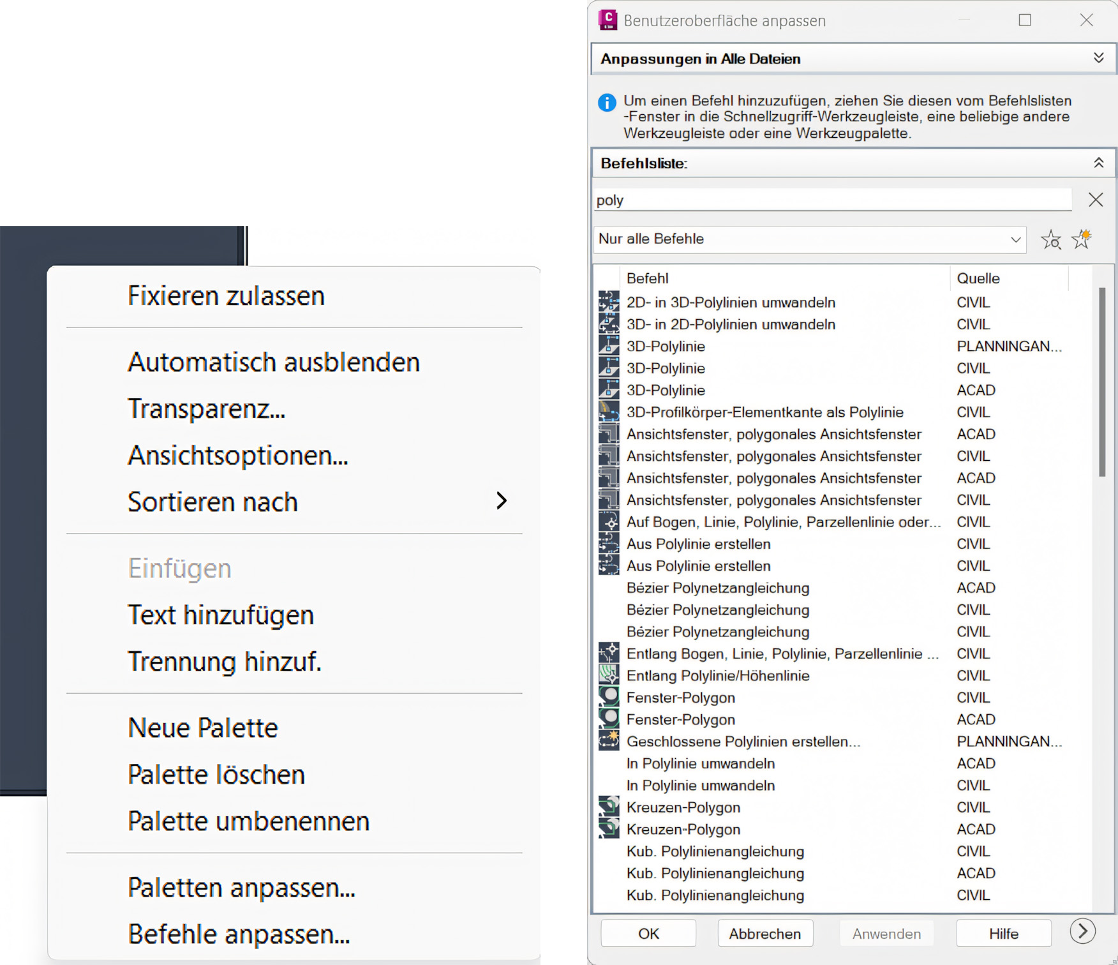Click the search-favorites star icon
The height and width of the screenshot is (965, 1118).
tap(1051, 239)
